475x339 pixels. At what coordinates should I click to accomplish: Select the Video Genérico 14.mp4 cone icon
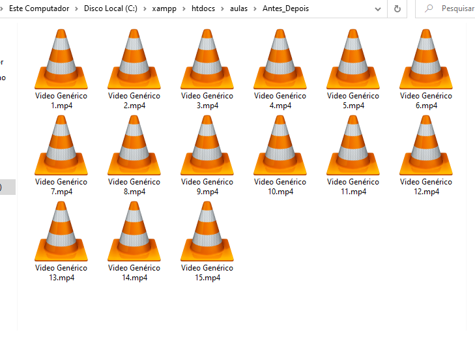click(x=134, y=231)
